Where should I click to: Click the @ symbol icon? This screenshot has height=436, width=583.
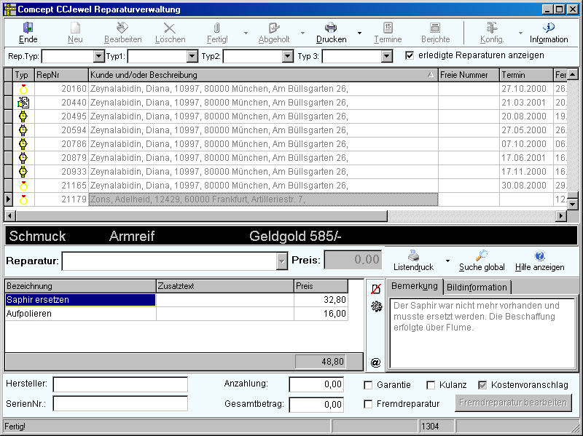click(375, 362)
